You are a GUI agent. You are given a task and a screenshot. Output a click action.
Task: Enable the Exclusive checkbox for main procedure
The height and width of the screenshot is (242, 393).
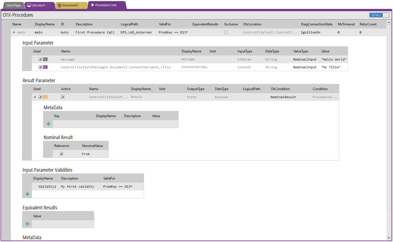tap(226, 32)
